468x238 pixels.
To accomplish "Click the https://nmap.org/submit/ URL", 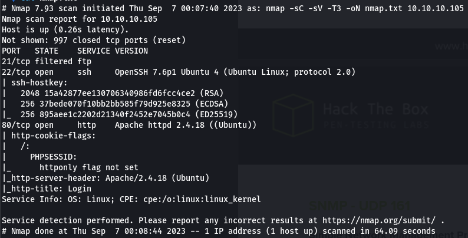I will [x=379, y=221].
